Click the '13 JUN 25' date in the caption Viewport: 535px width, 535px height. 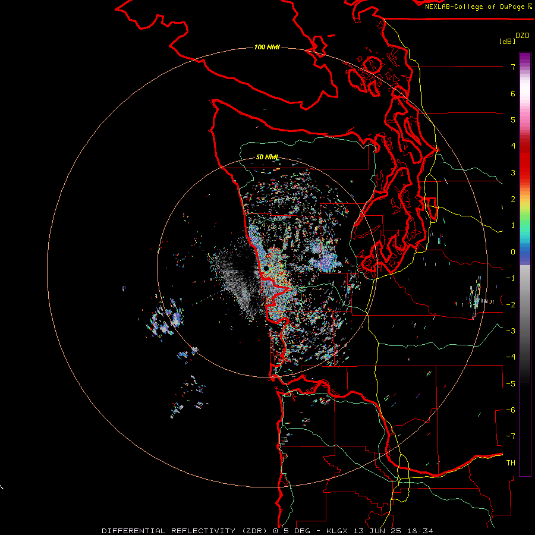pos(379,531)
